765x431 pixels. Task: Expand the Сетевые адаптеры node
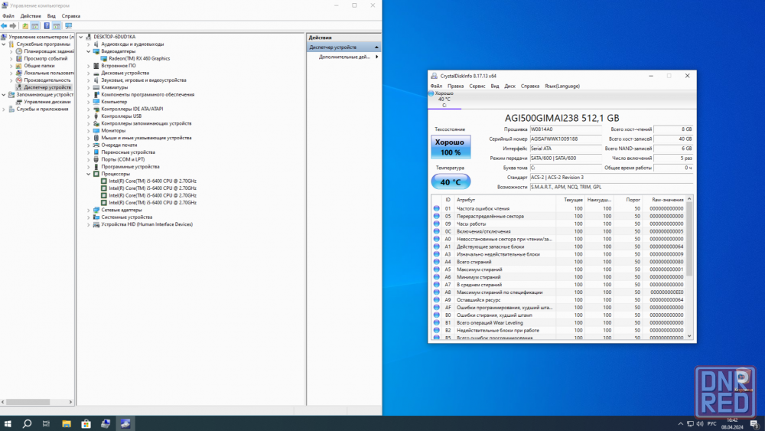89,210
